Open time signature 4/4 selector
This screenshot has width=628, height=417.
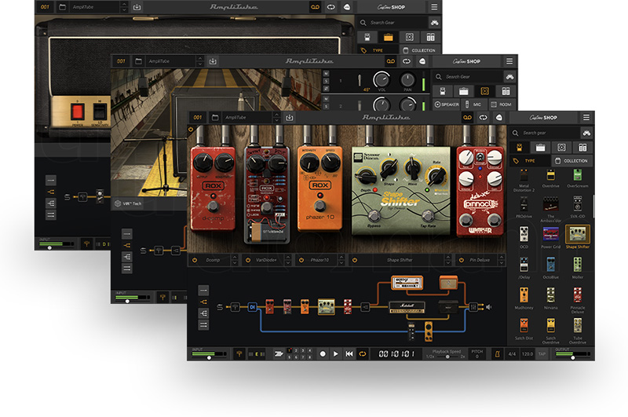click(512, 354)
